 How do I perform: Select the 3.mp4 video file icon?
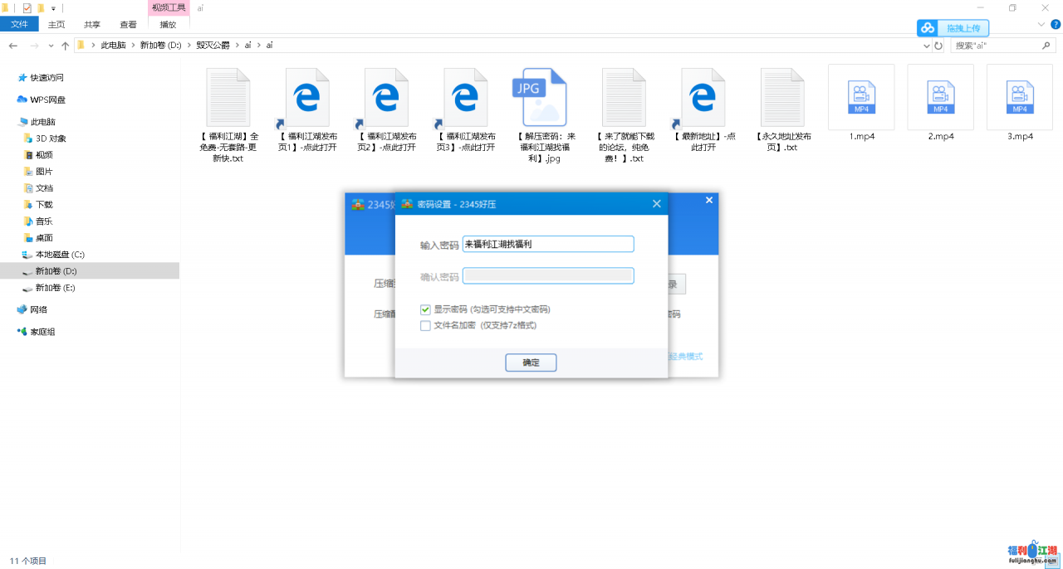[1019, 98]
